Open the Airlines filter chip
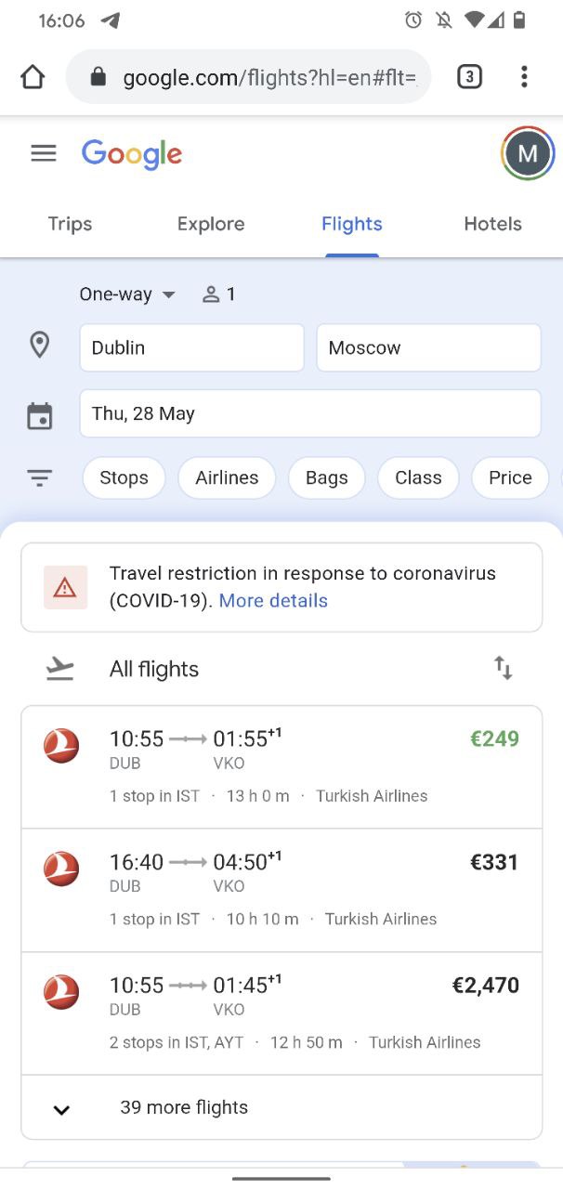 click(227, 477)
